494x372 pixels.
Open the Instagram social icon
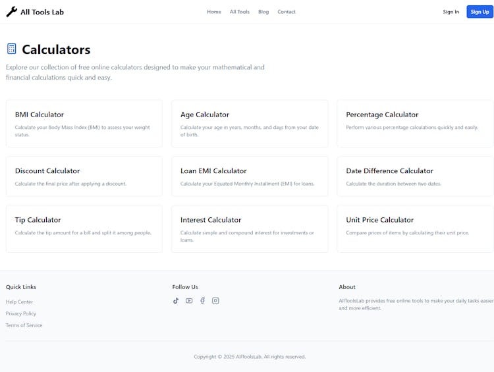click(215, 301)
